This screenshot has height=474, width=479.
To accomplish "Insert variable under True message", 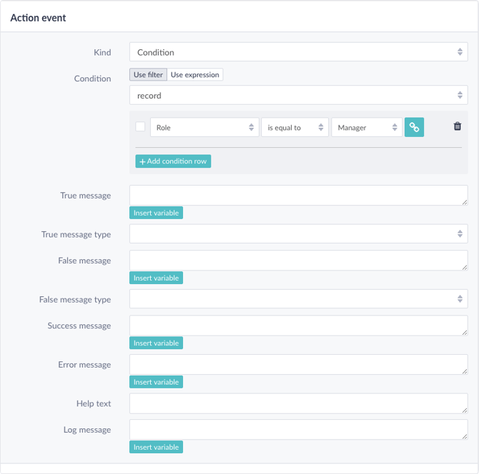I will (x=156, y=213).
